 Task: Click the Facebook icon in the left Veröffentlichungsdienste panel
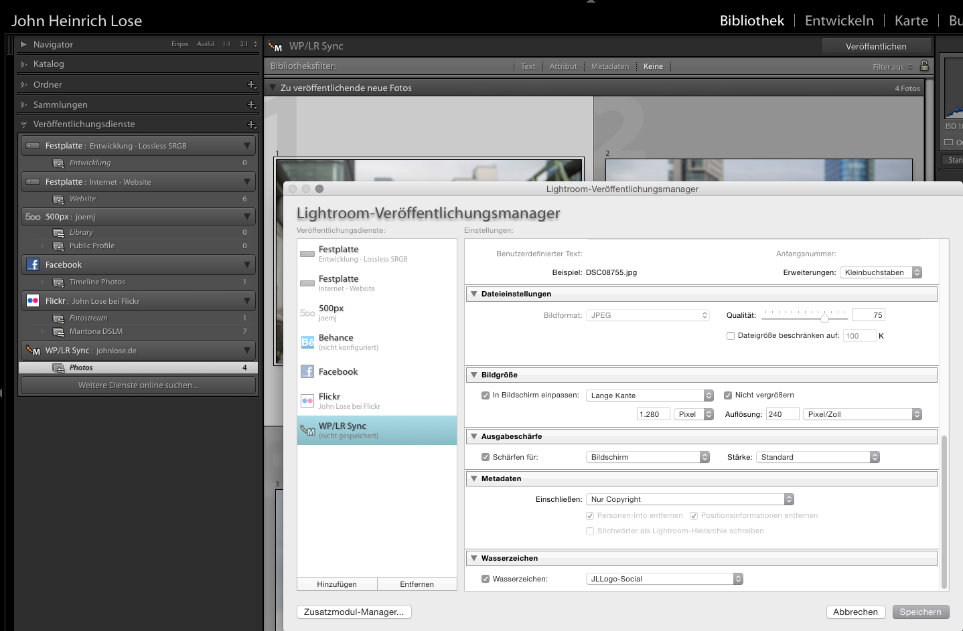point(33,264)
